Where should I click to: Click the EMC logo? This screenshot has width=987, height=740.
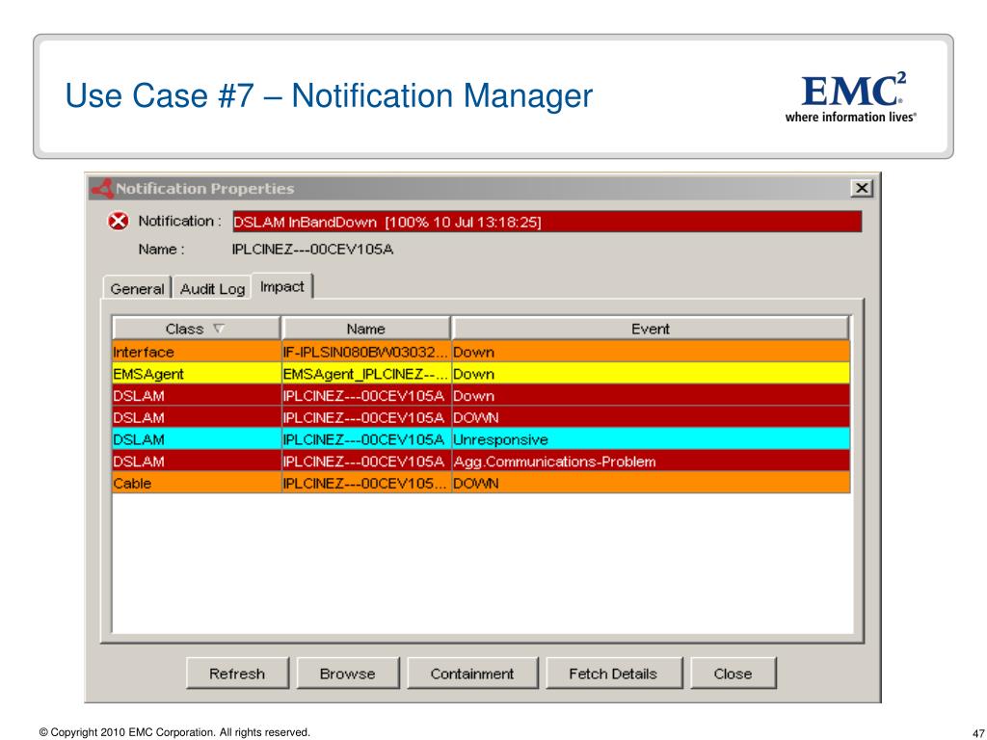pos(851,97)
